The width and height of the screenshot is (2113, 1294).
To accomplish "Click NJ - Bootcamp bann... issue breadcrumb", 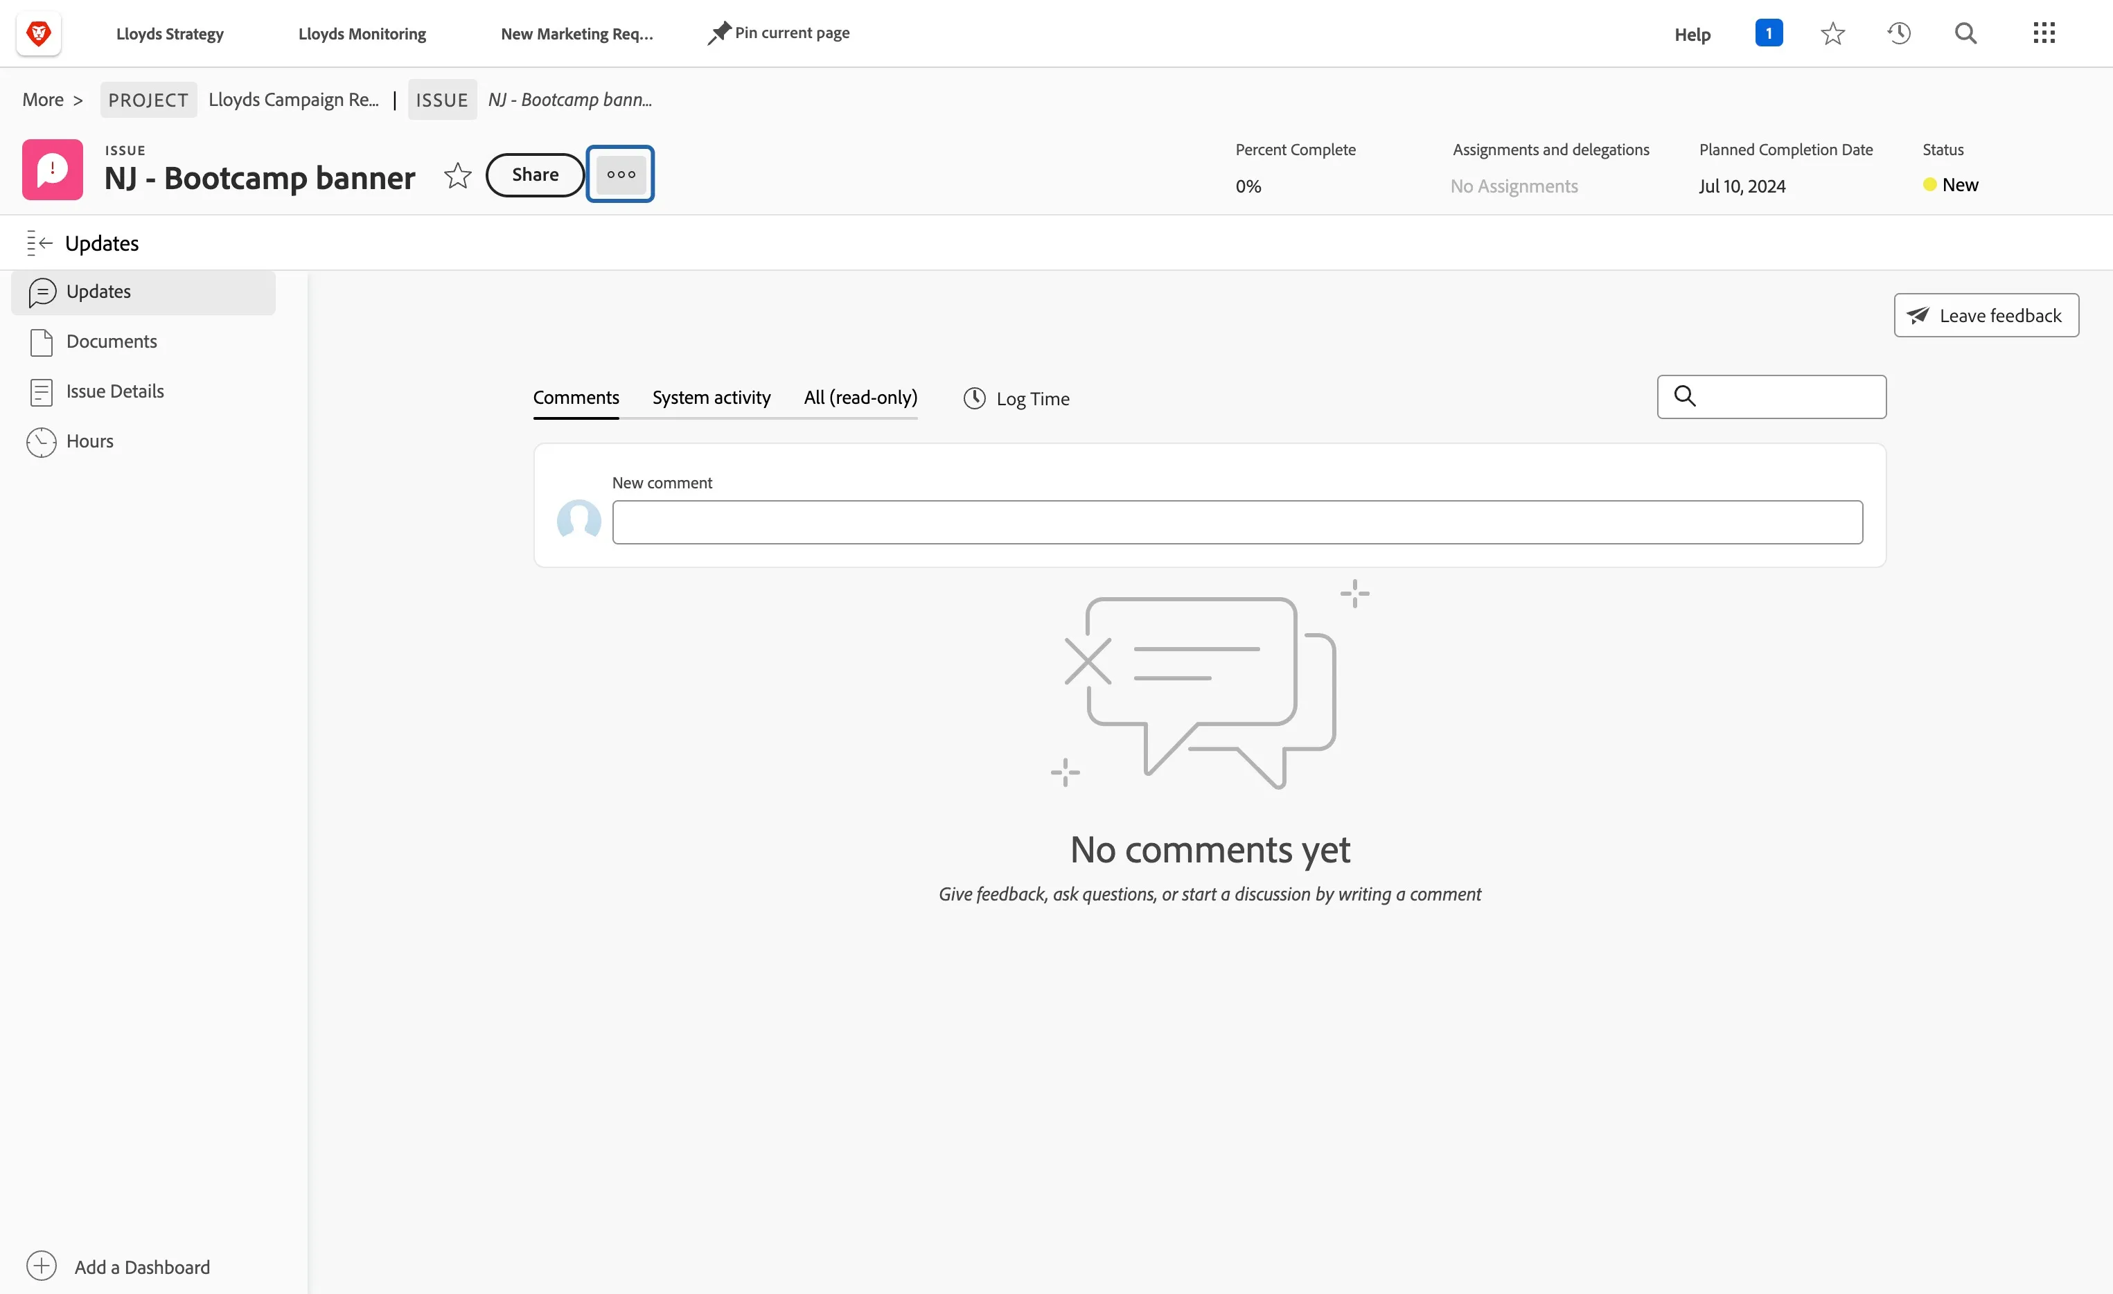I will click(x=570, y=100).
